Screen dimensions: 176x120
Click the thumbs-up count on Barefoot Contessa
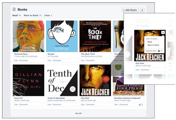(141, 105)
